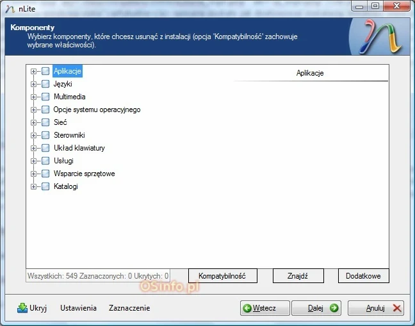
Task: Click the green forward arrow on Dalej
Action: pyautogui.click(x=334, y=308)
